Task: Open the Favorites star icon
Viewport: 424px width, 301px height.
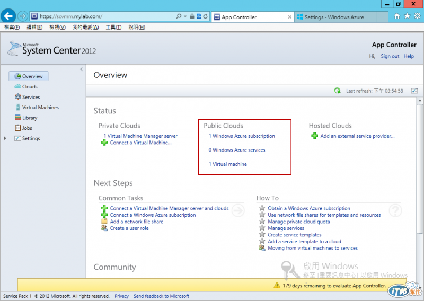Action: (x=407, y=16)
